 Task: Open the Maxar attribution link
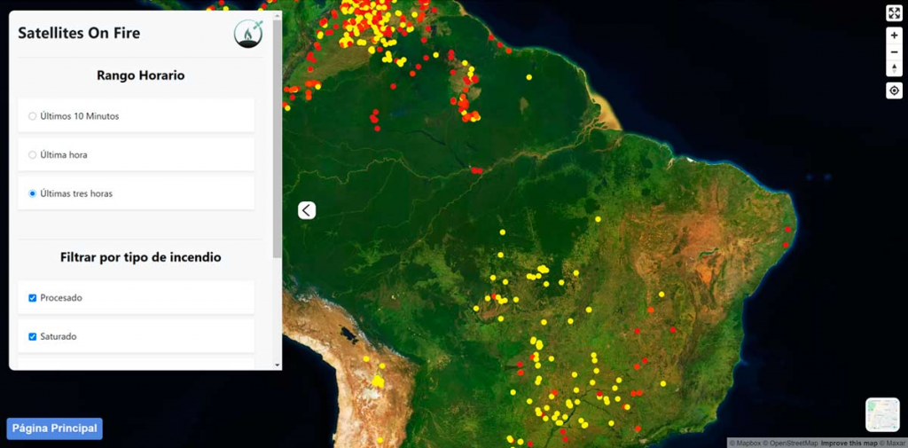click(x=893, y=443)
